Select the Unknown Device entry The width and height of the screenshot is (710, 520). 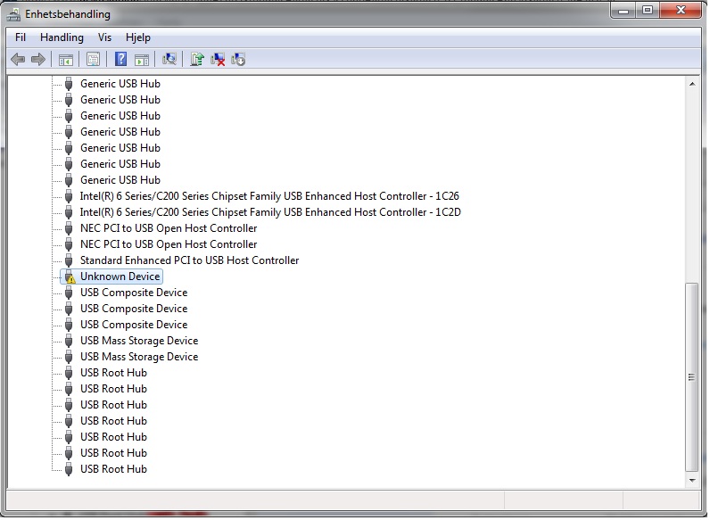pyautogui.click(x=120, y=277)
